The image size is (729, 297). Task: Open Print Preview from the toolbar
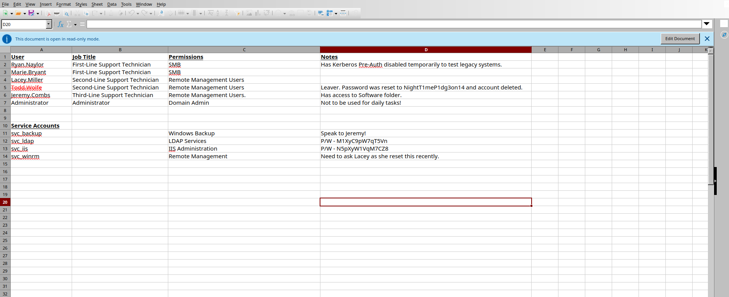[66, 13]
